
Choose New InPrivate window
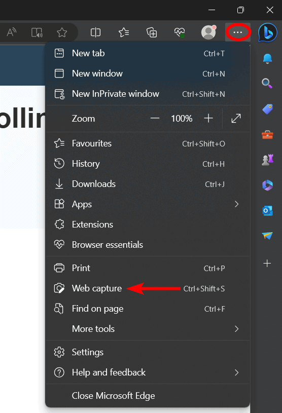pyautogui.click(x=148, y=94)
